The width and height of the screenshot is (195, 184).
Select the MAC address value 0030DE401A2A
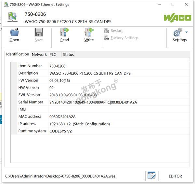pos(62,117)
